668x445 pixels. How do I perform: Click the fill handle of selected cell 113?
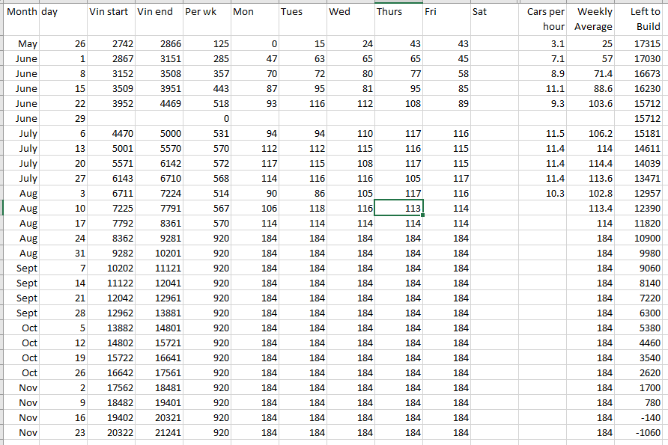click(x=423, y=215)
